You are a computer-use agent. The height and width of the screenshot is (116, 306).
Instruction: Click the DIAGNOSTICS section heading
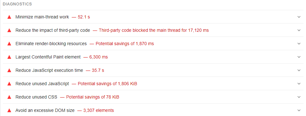(17, 4)
